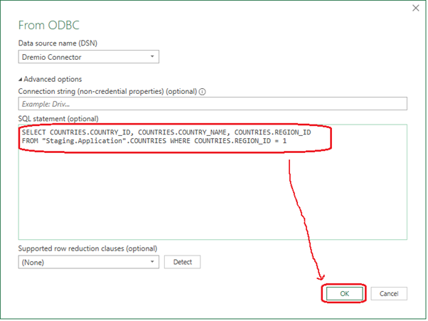Collapse the Advanced options triangle

(x=21, y=79)
